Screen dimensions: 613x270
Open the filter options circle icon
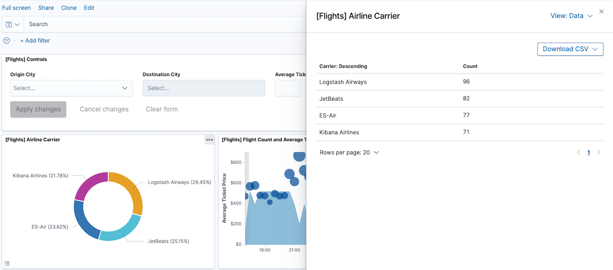6,40
